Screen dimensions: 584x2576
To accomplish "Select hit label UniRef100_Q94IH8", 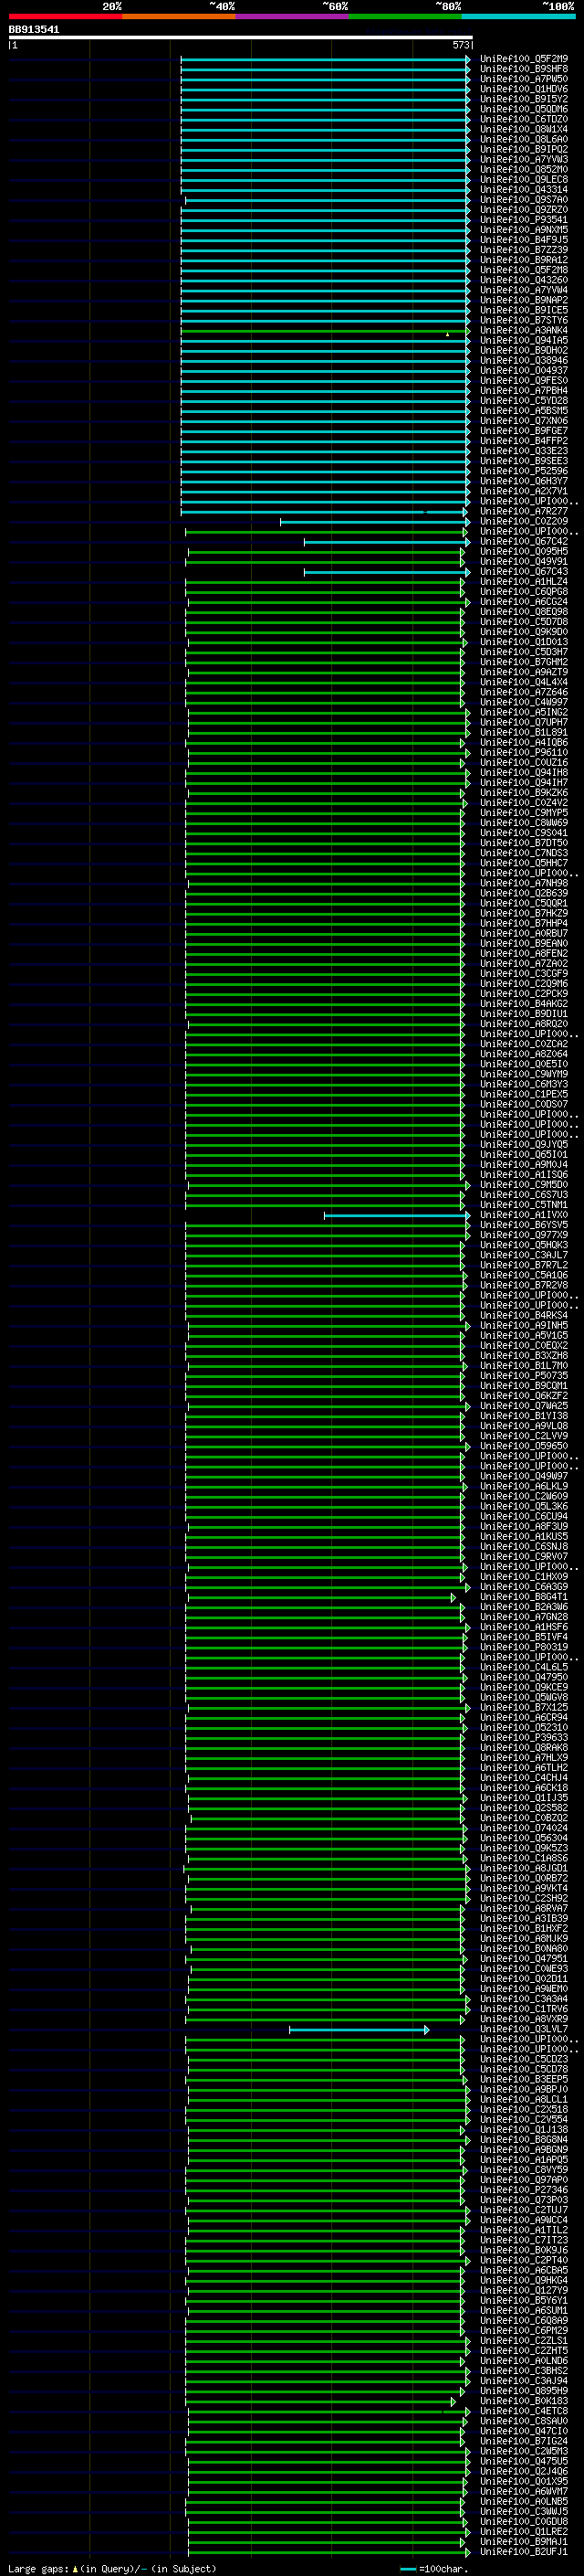I will pyautogui.click(x=523, y=773).
